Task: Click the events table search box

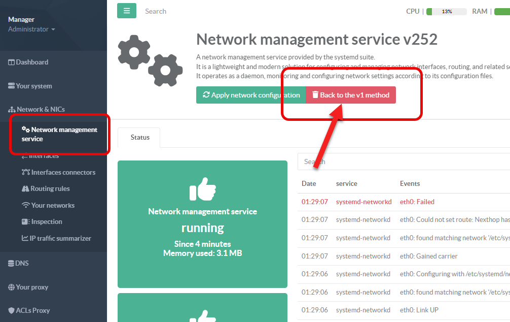Action: coord(404,162)
